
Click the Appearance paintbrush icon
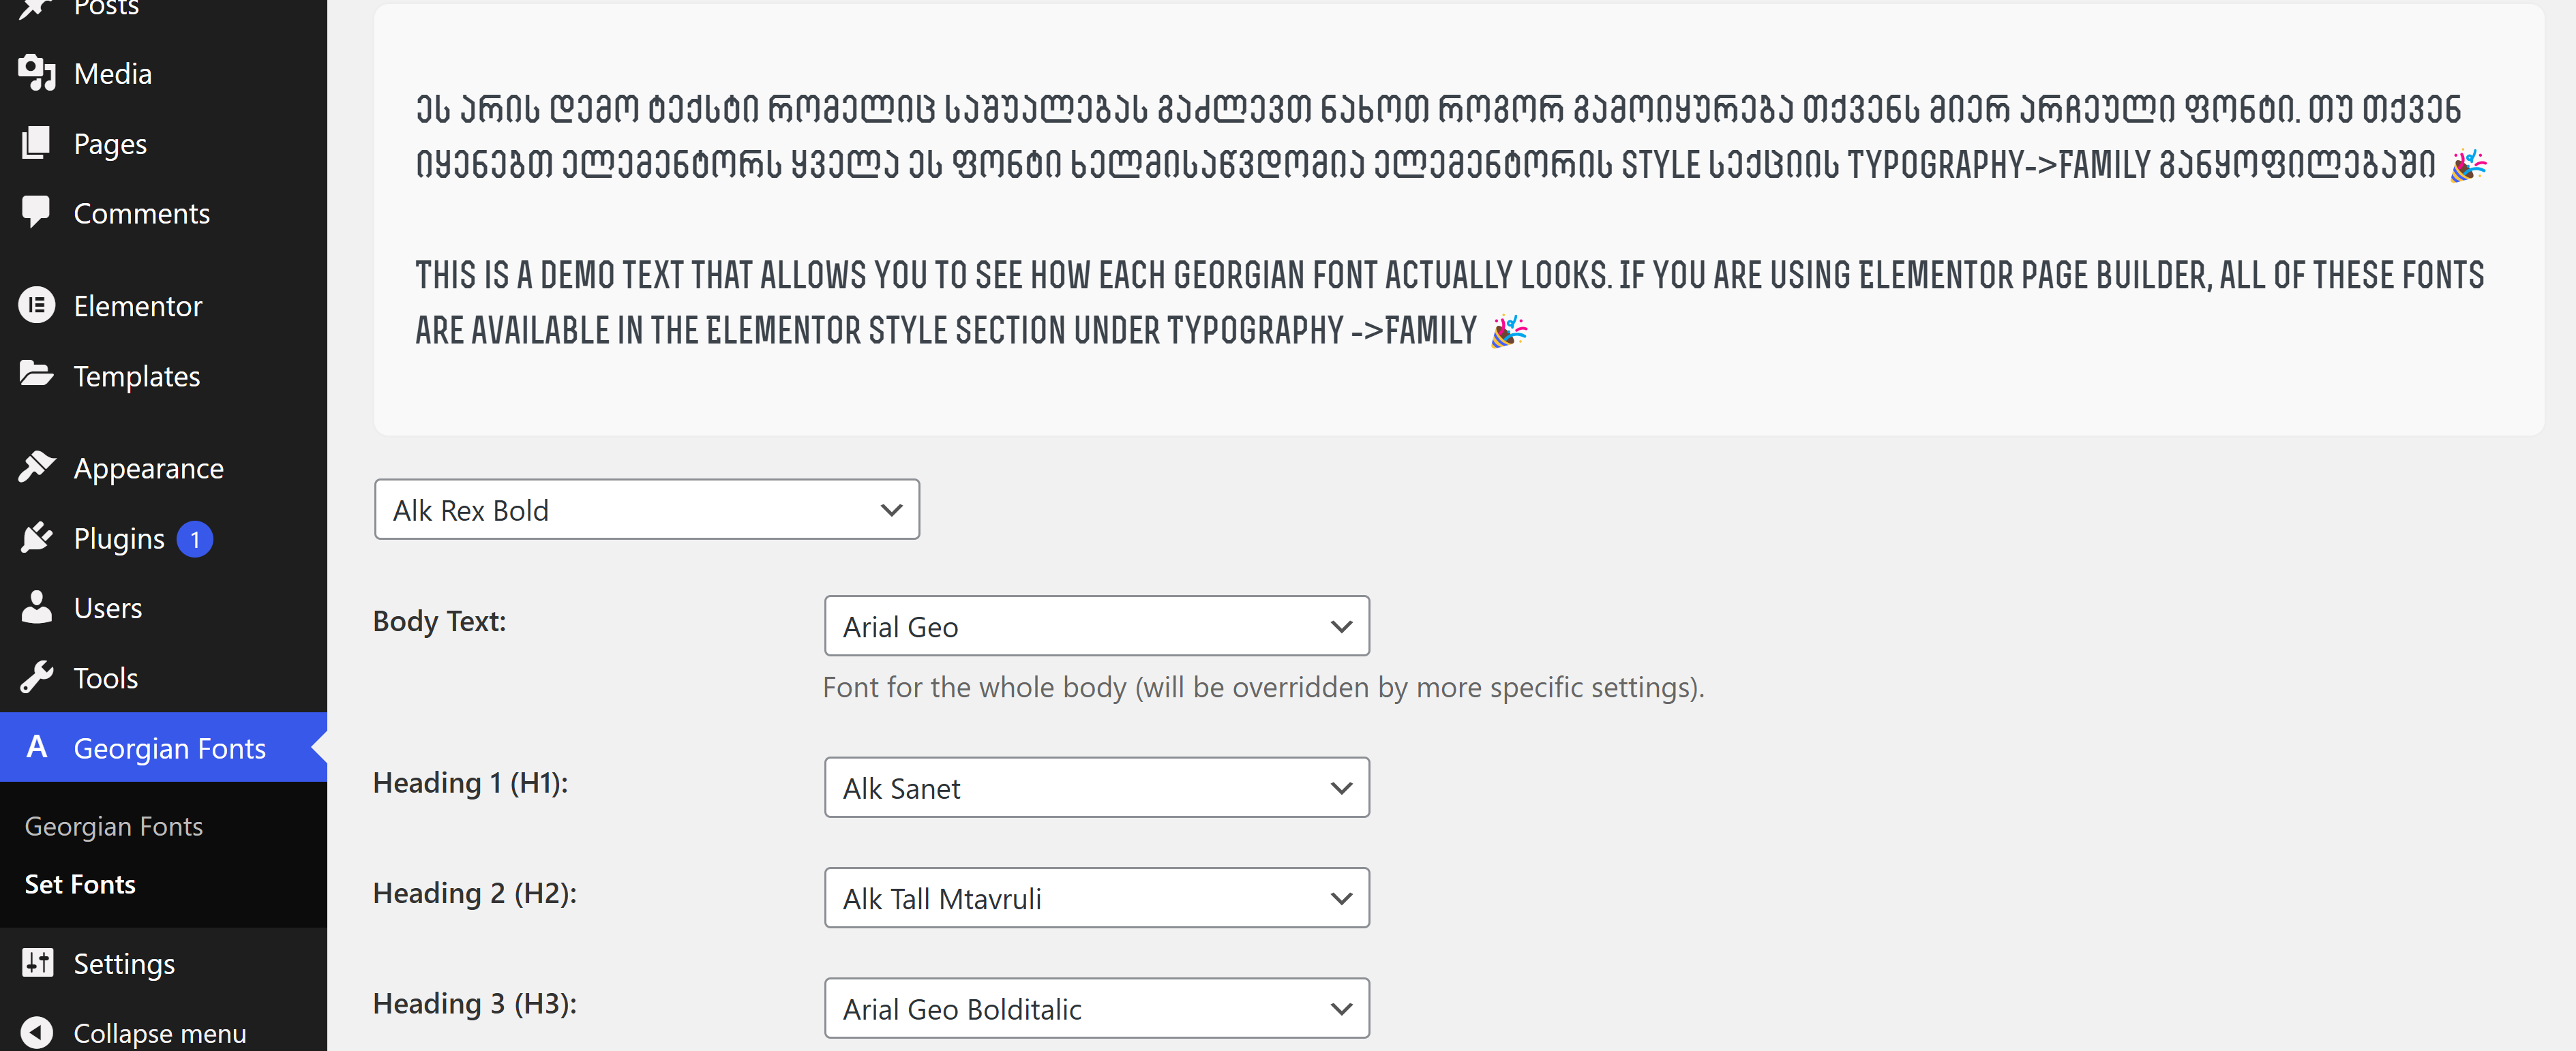pyautogui.click(x=37, y=467)
